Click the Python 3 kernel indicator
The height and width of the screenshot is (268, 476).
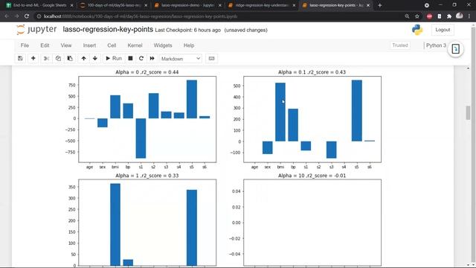pyautogui.click(x=436, y=45)
